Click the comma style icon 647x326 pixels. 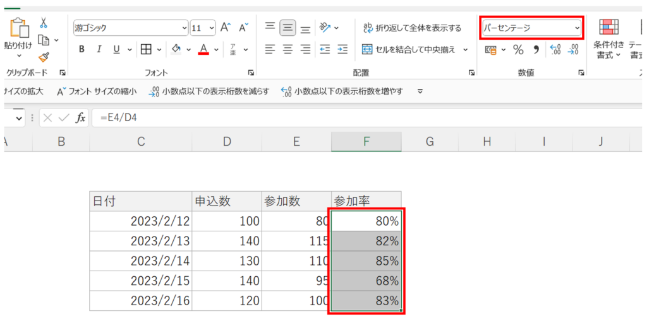click(536, 49)
